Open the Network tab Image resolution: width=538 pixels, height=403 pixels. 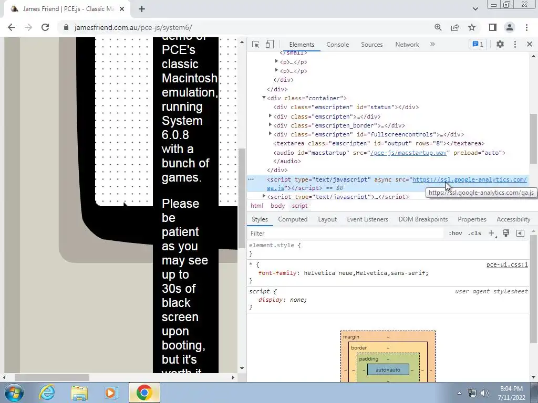(407, 45)
